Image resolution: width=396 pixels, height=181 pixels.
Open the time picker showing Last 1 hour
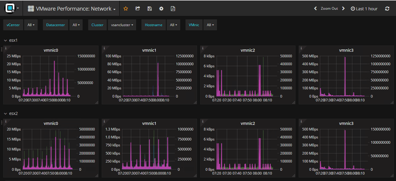364,9
